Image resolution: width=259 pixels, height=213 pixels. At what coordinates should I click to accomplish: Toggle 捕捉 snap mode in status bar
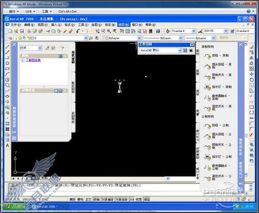click(x=72, y=200)
